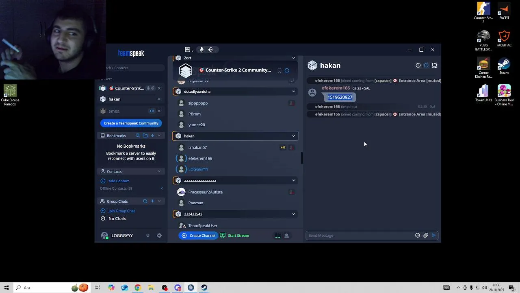Switch to hakan chat view icon

point(426,66)
